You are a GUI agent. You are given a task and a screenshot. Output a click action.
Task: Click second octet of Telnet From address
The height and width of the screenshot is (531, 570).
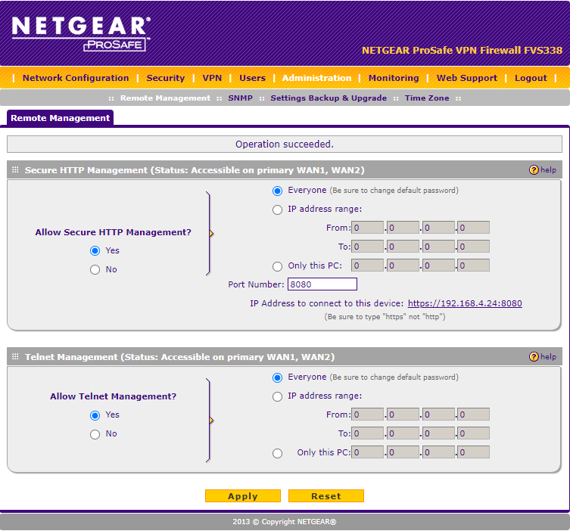[x=403, y=414]
